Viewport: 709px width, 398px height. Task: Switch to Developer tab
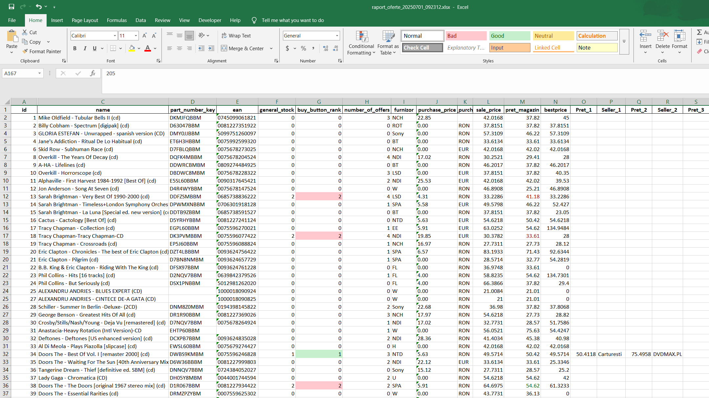click(x=210, y=20)
